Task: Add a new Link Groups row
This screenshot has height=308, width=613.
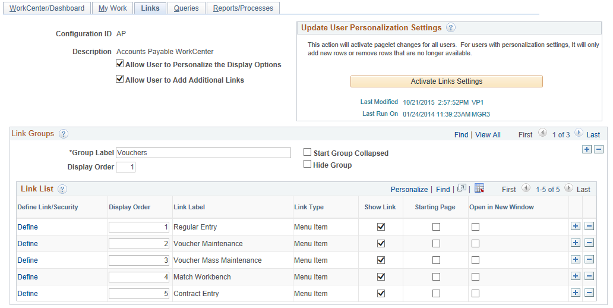Action: 587,149
